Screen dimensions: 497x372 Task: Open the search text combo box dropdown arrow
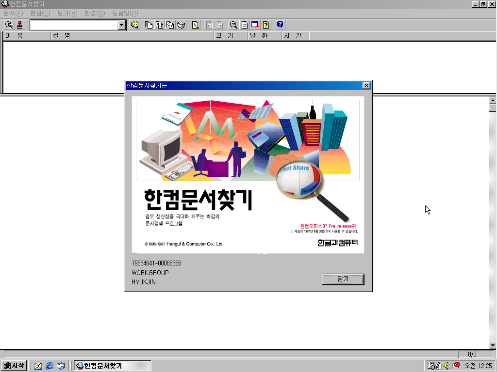coord(122,25)
